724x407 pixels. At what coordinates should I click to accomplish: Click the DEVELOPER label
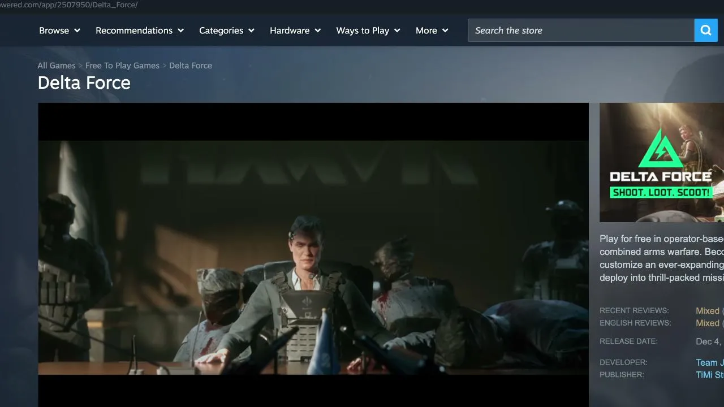coord(623,362)
